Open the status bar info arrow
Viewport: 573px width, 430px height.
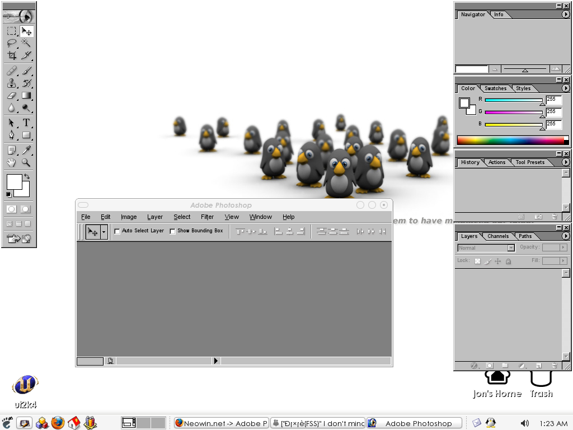click(215, 361)
